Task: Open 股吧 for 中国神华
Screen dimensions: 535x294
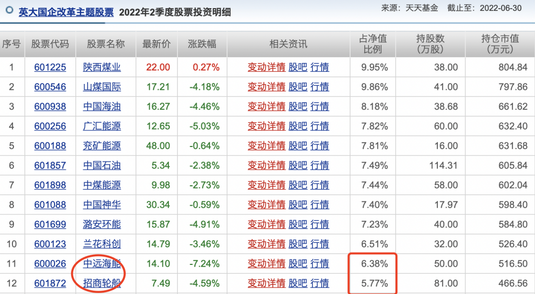Action: 297,205
